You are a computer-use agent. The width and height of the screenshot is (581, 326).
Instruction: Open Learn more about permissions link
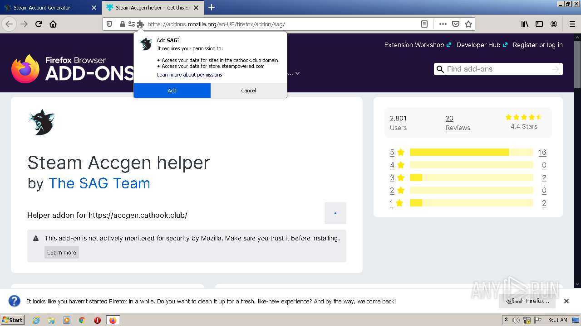coord(190,75)
